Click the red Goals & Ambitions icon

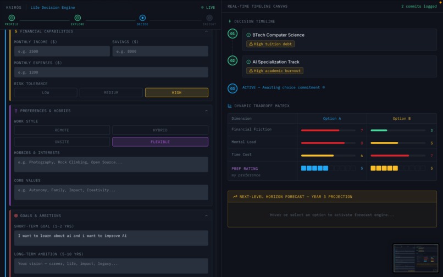click(x=16, y=215)
